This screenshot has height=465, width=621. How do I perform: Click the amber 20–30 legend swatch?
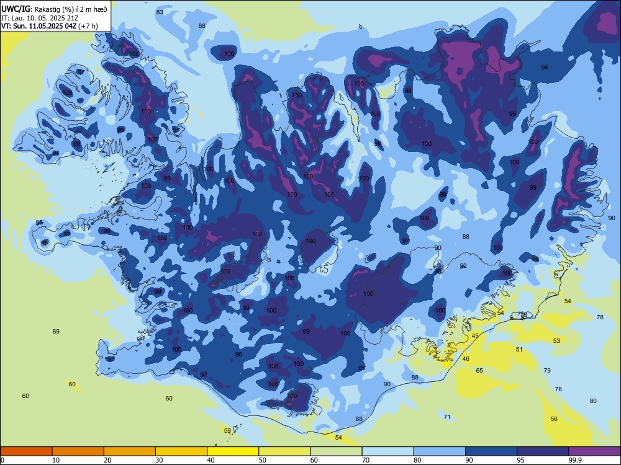tap(130, 451)
